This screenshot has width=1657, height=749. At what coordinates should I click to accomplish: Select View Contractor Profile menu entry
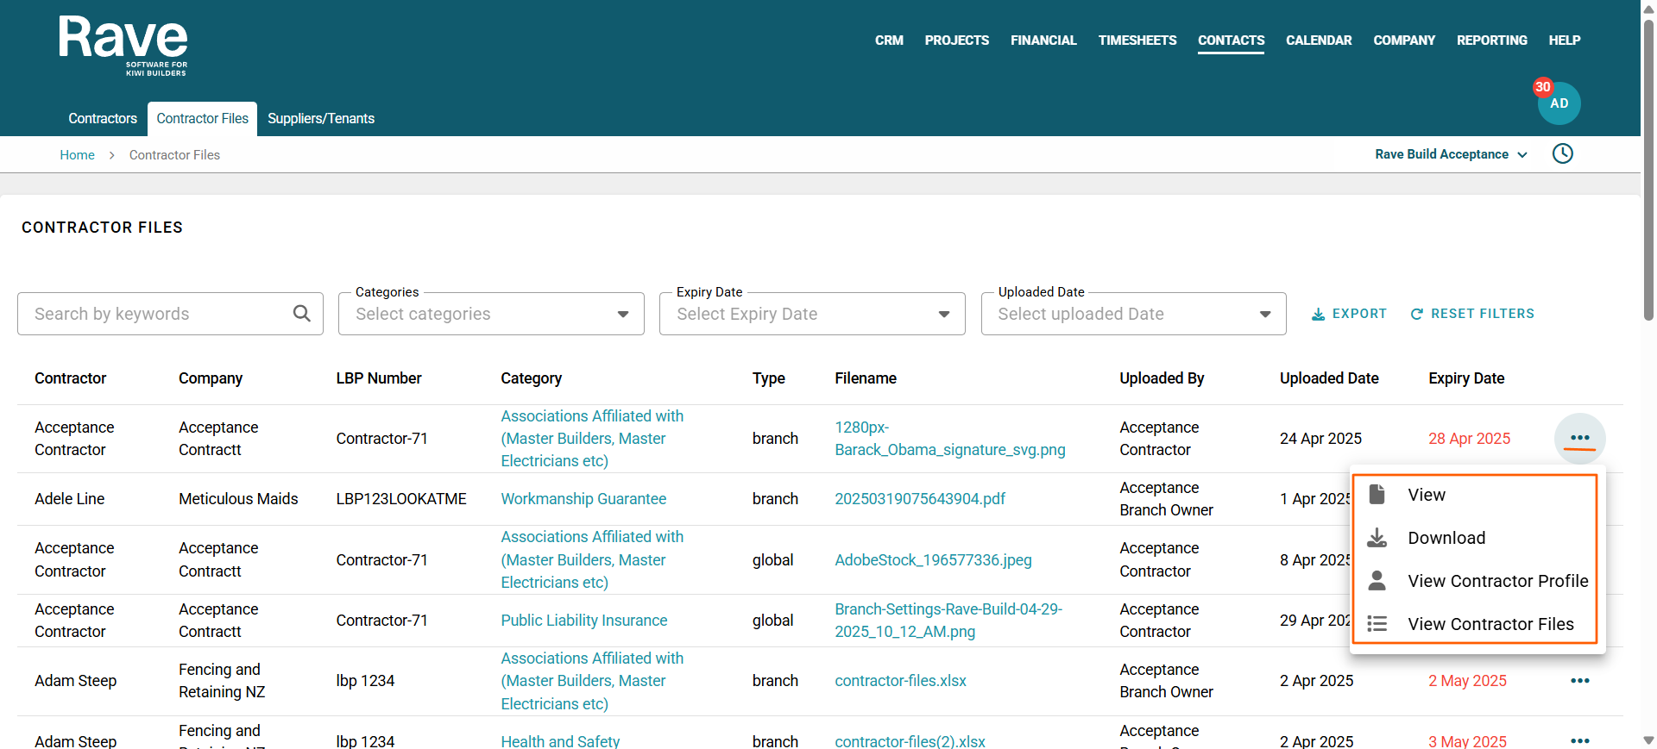click(1497, 581)
